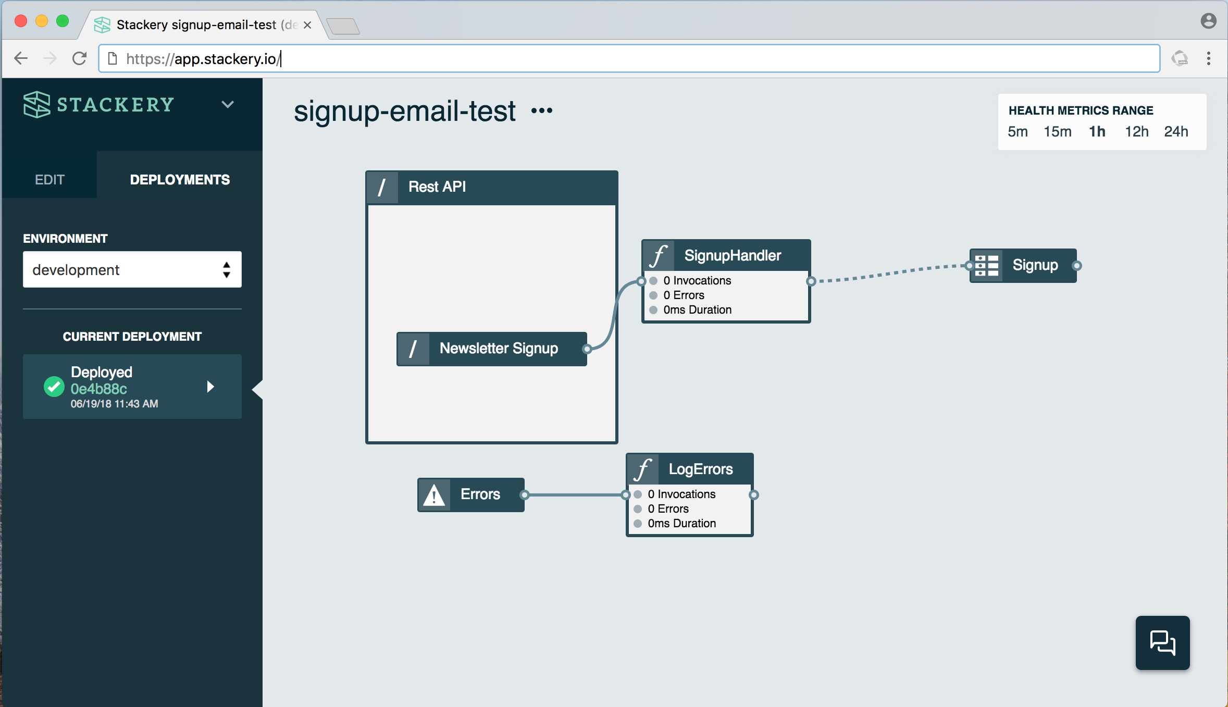Set health metrics range to 1h

1097,131
